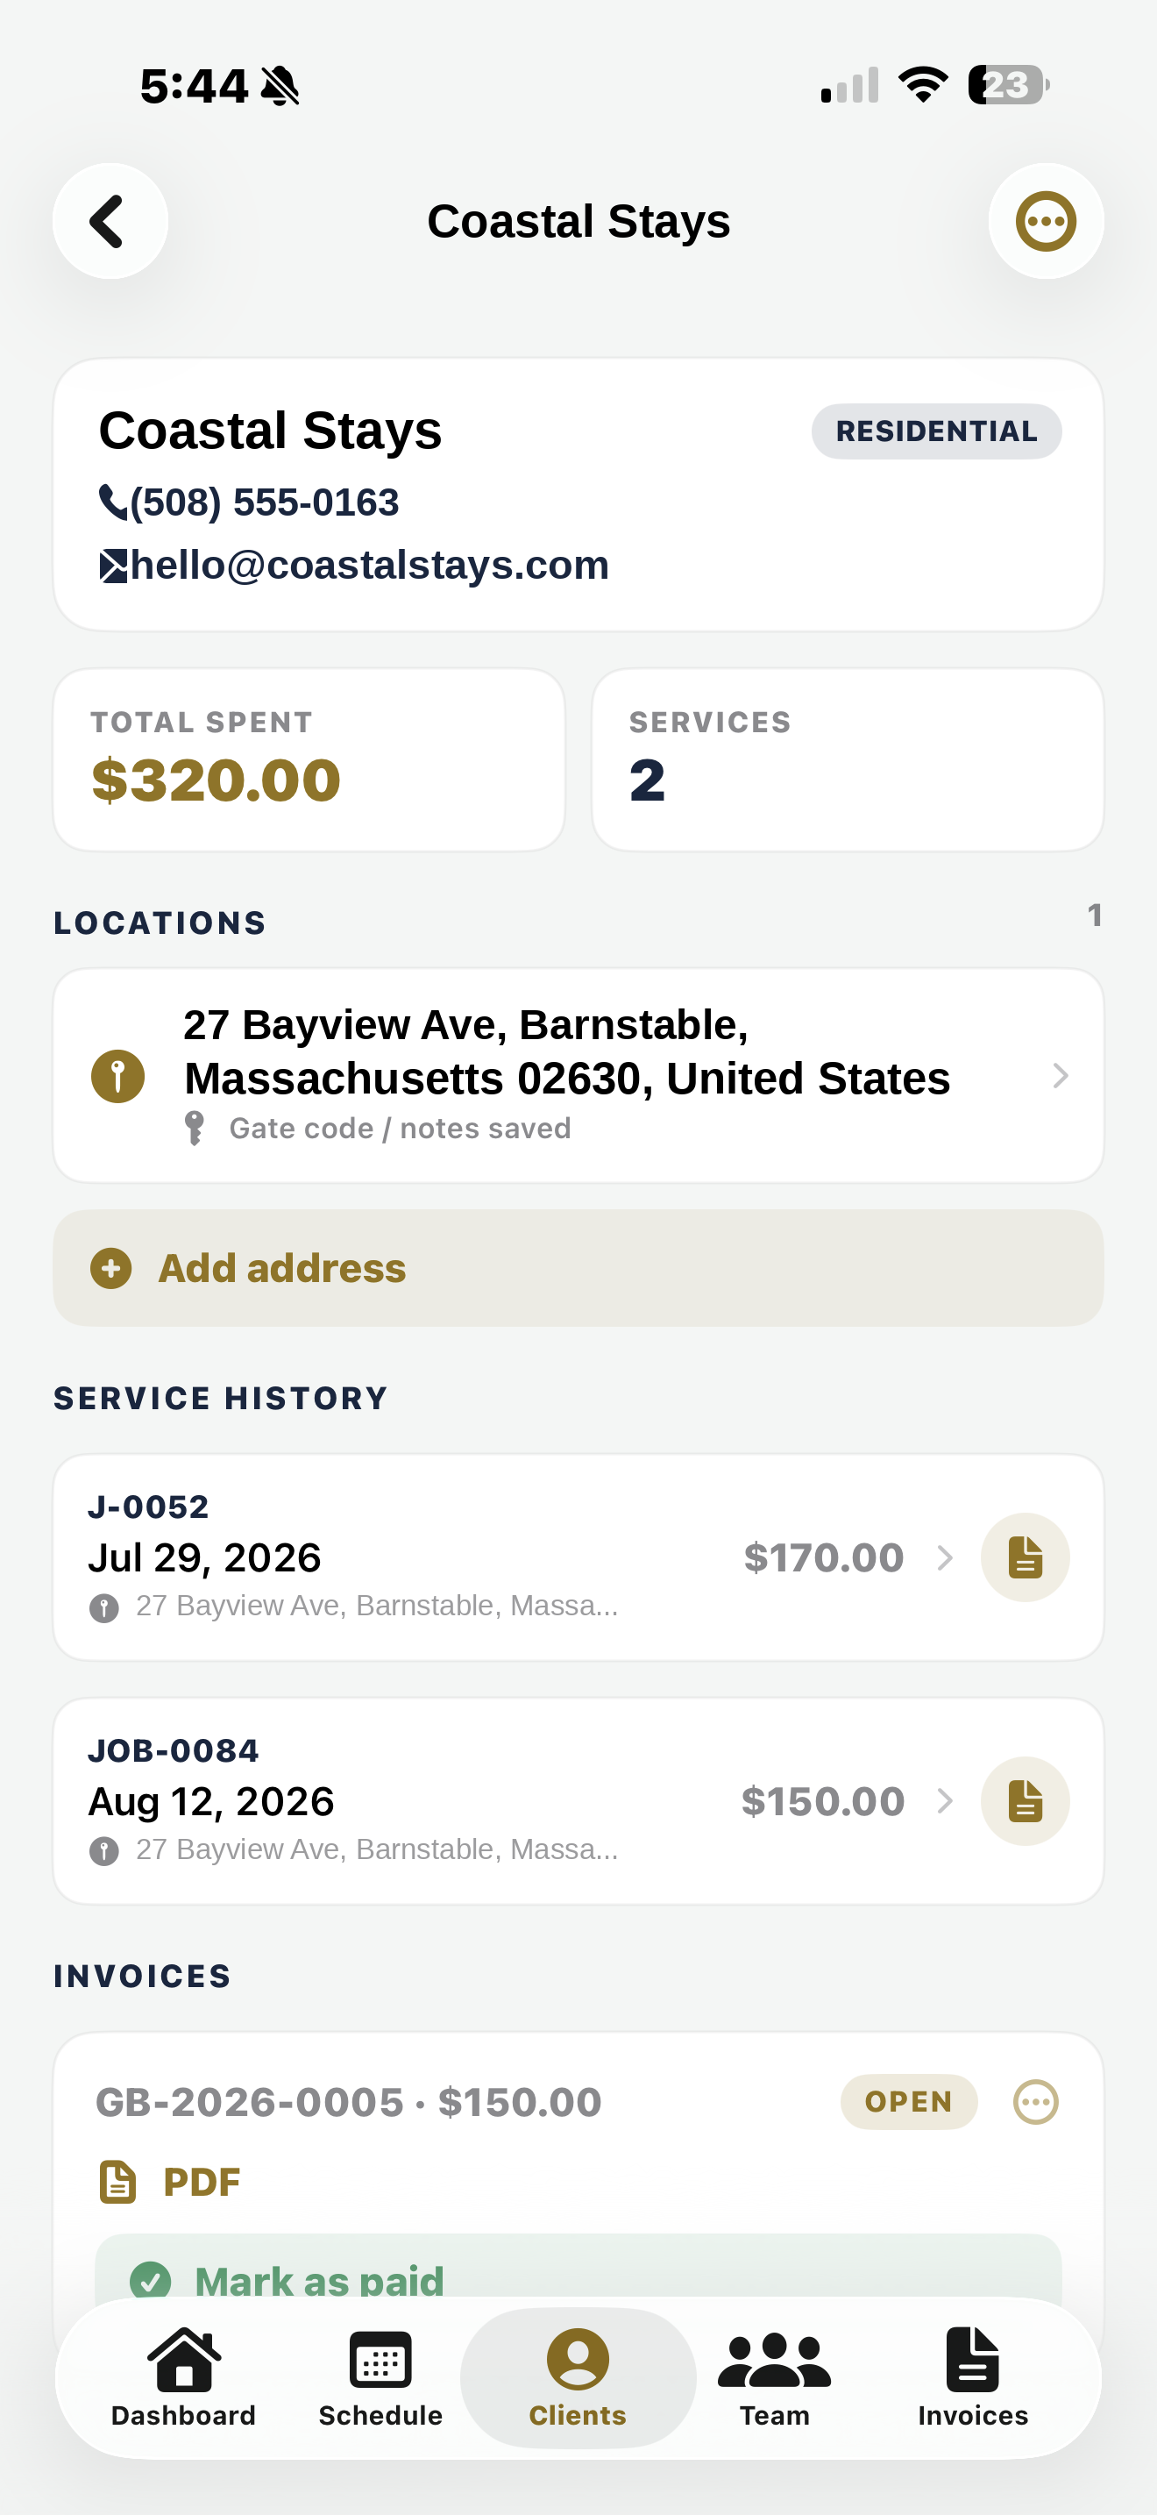Email hello@coastalstays.com

354,566
